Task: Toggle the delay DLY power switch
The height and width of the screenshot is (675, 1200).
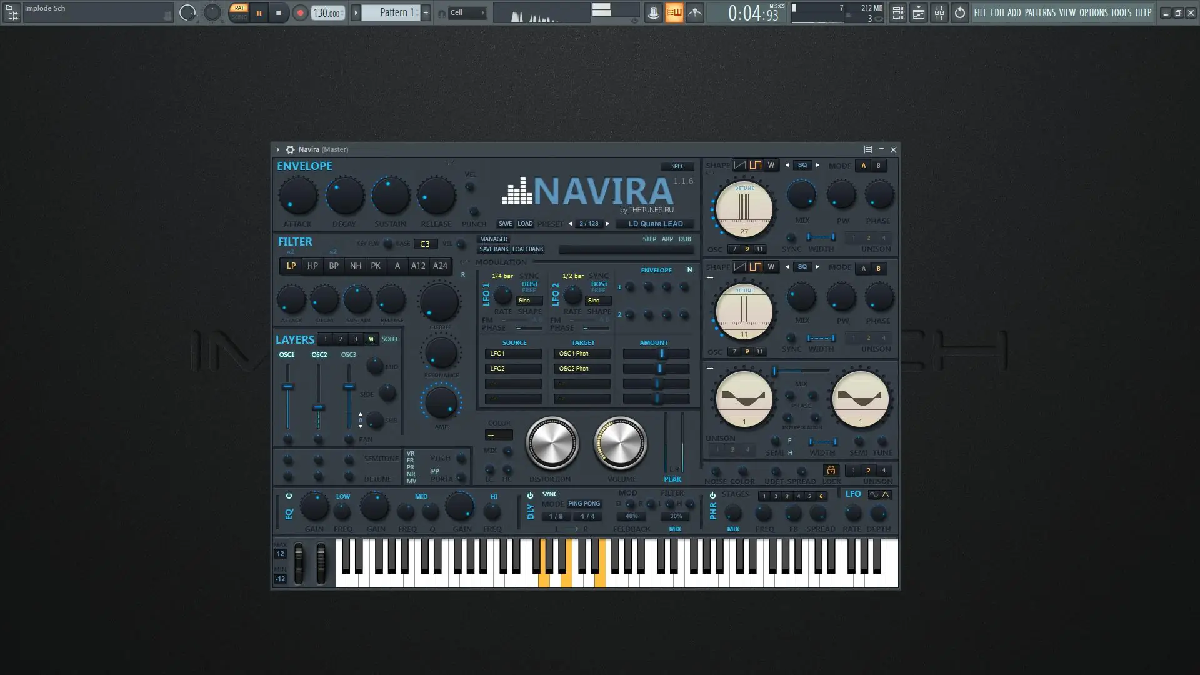Action: click(530, 496)
